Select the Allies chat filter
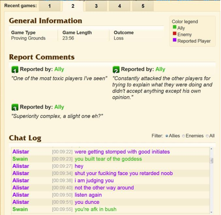 click(167, 136)
